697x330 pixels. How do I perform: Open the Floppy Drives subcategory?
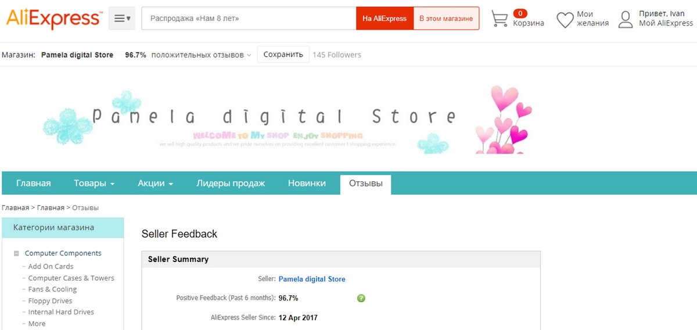point(50,301)
